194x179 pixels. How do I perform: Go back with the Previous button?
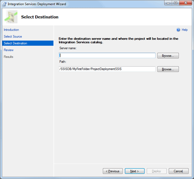tap(113, 171)
